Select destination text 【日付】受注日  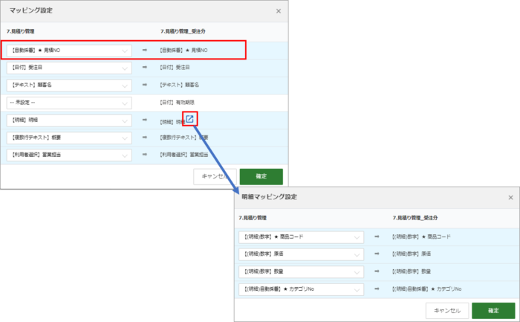point(175,68)
